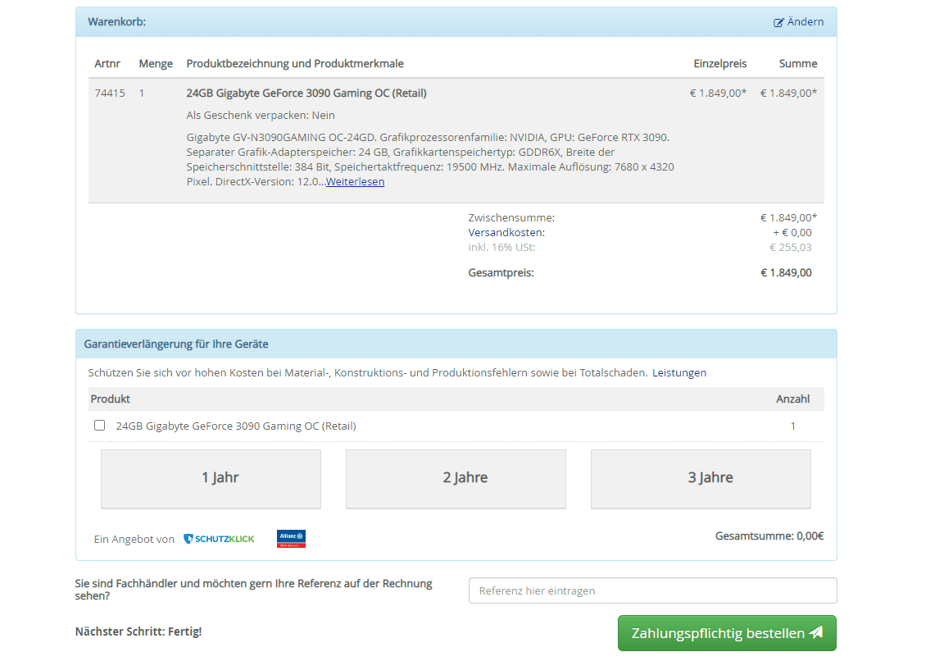The width and height of the screenshot is (944, 661).
Task: Tick the warranty checkbox for Gigabyte GeForce 3090
Action: click(x=99, y=426)
